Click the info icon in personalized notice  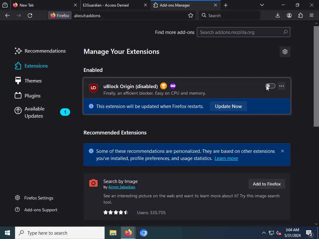pos(91,151)
